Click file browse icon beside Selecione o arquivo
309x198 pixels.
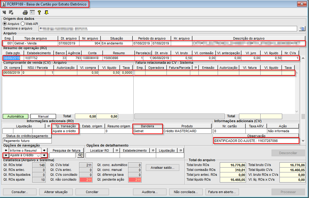point(302,29)
